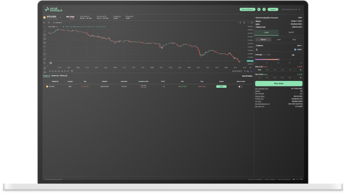Select the -50% stop loss option
Image resolution: width=346 pixels, height=193 pixels.
tap(282, 70)
